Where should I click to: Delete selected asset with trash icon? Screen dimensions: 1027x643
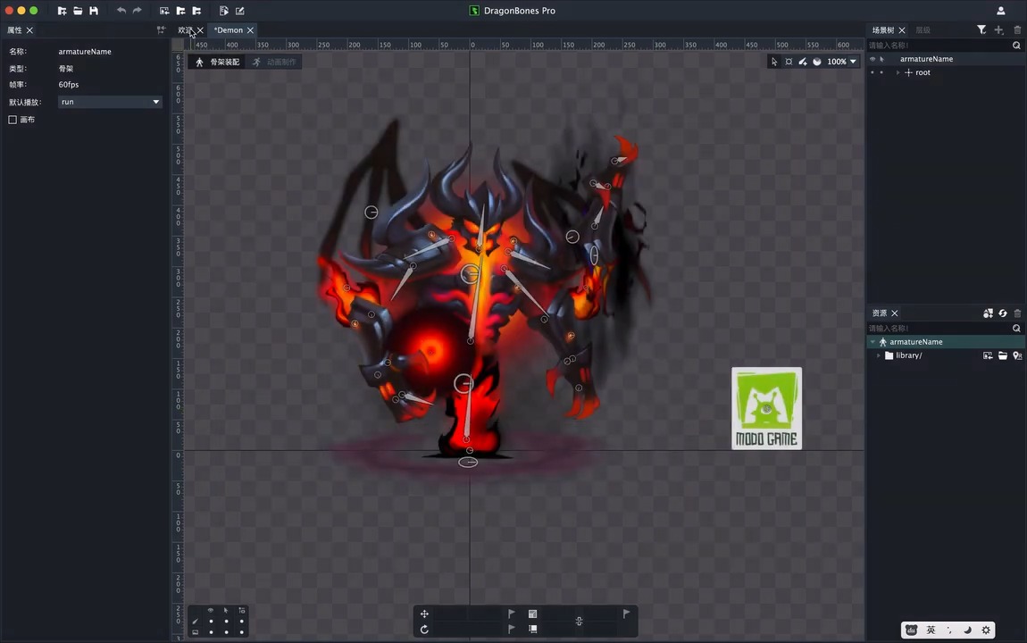coord(1017,313)
